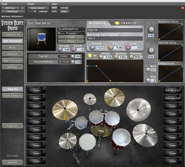Click the large red floor tom
Viewport: 185px width, 167px height.
pyautogui.click(x=121, y=138)
